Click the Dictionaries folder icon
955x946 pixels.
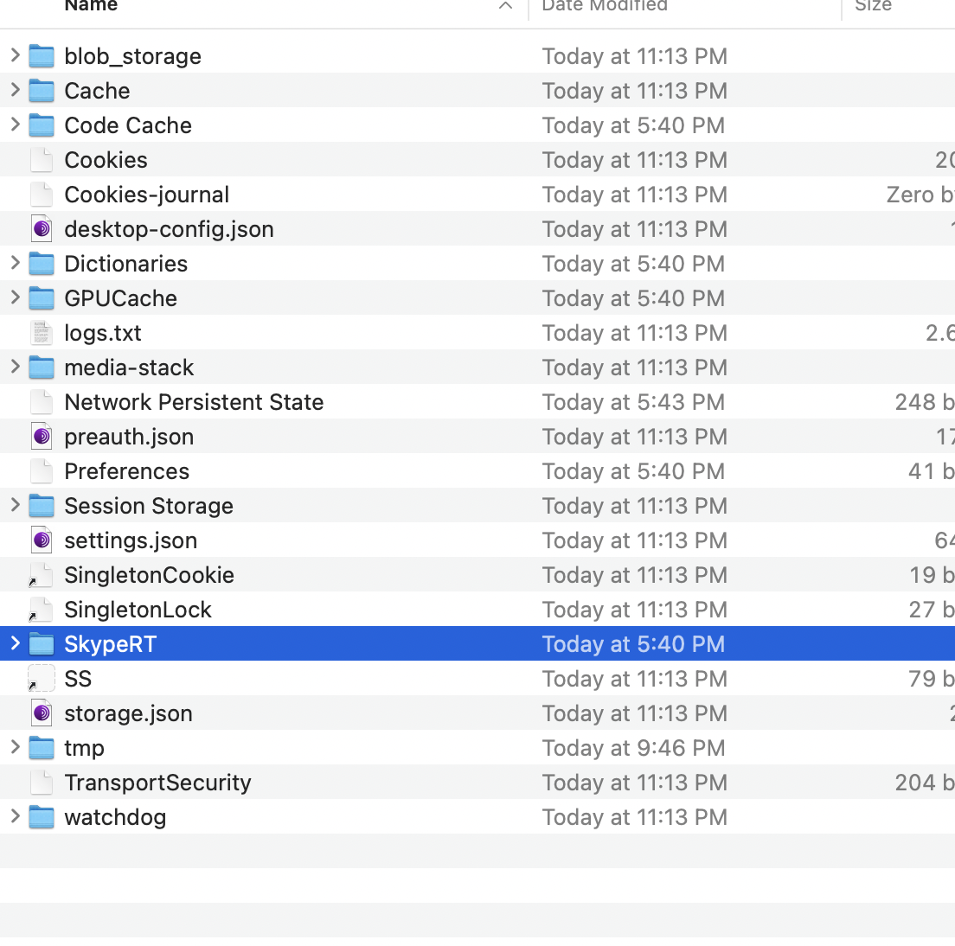click(42, 264)
